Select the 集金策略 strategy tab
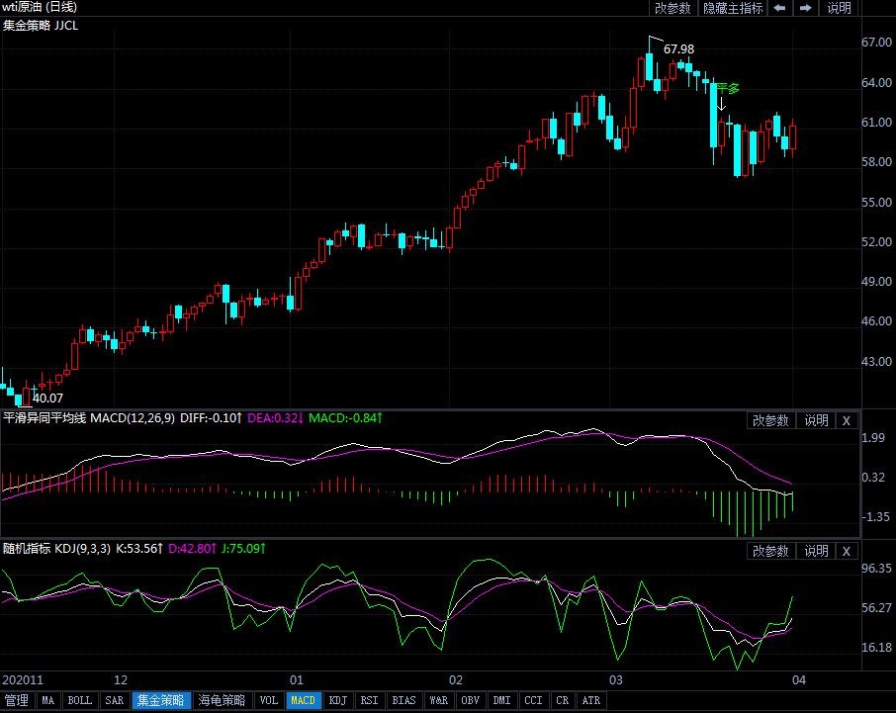 pos(161,701)
